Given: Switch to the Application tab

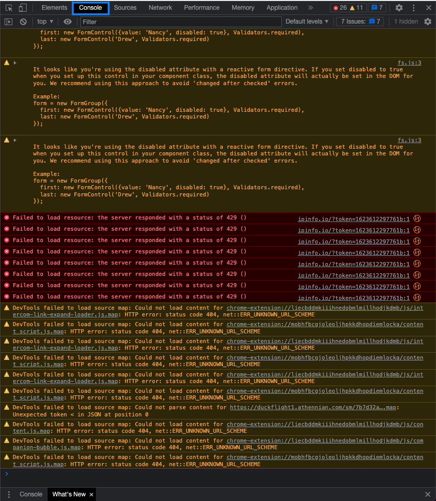Looking at the screenshot, I should click(x=282, y=8).
